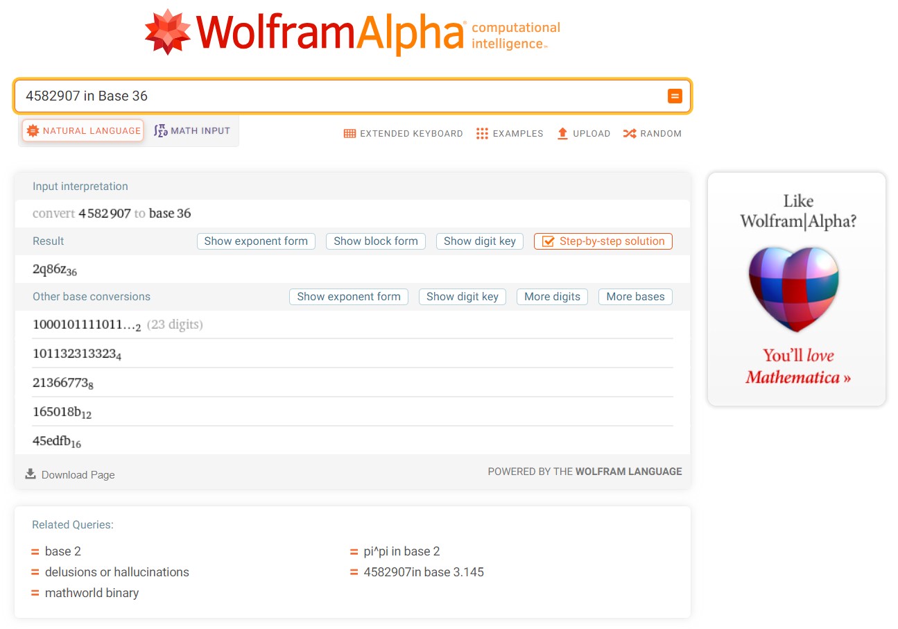Click the base 12 value 165018b

point(62,413)
